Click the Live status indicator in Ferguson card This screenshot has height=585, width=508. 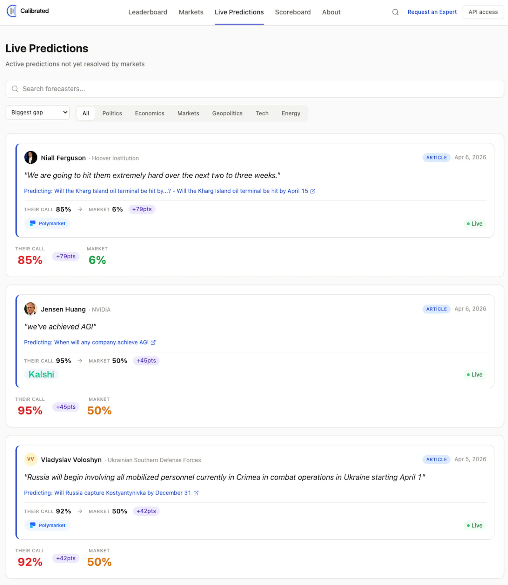pyautogui.click(x=474, y=224)
